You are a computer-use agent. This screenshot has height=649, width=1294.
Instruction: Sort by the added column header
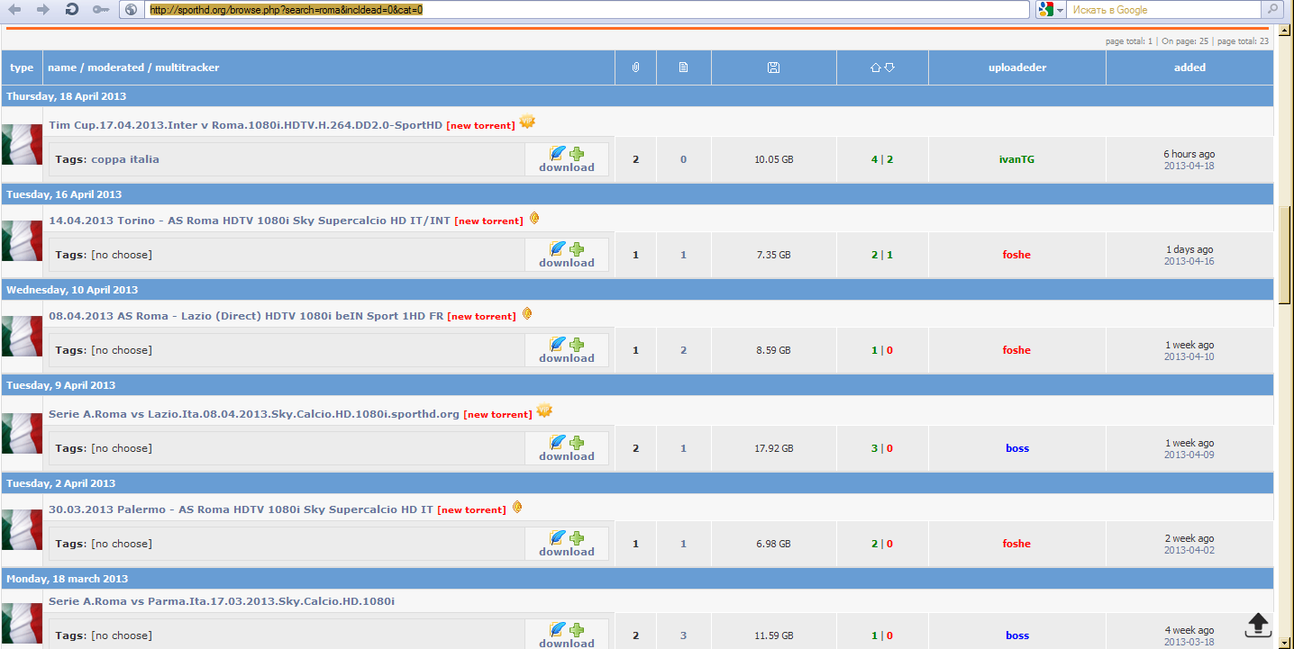tap(1189, 68)
